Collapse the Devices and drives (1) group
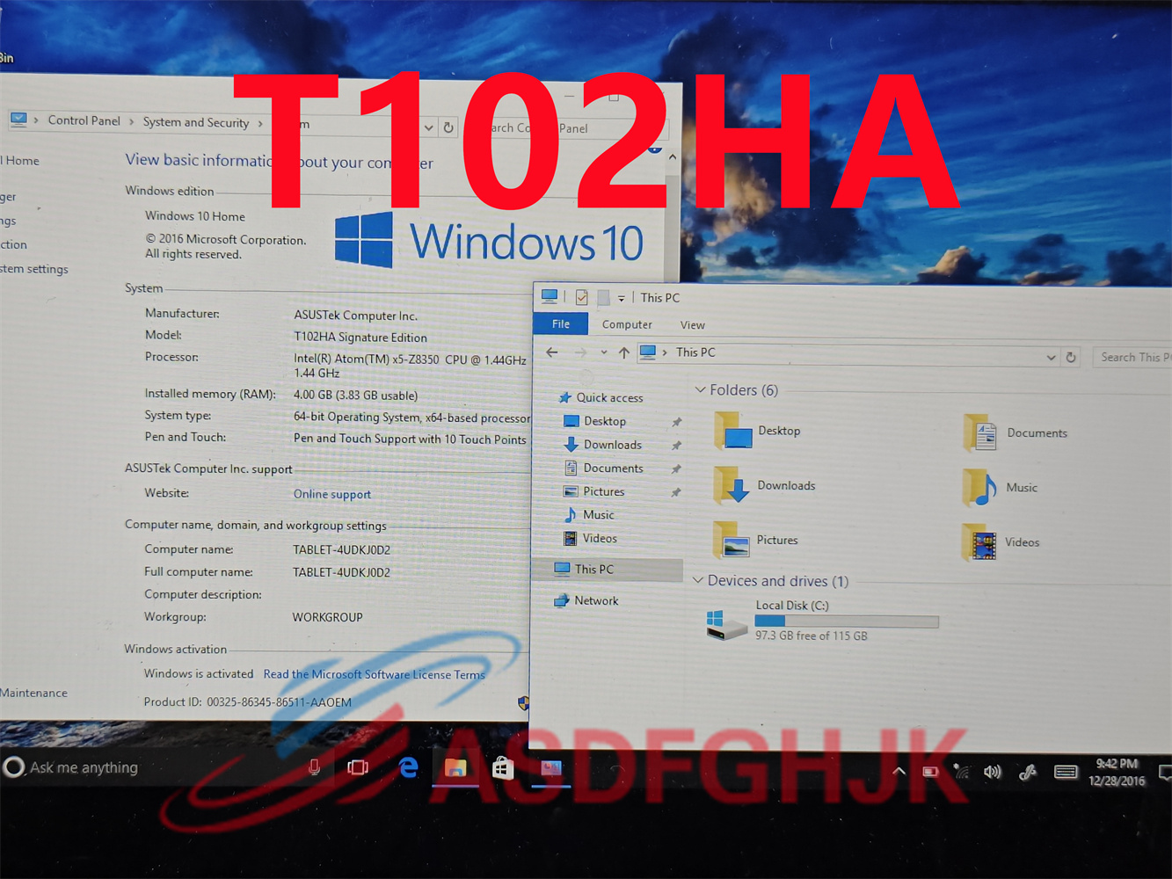The height and width of the screenshot is (879, 1172). coord(698,580)
